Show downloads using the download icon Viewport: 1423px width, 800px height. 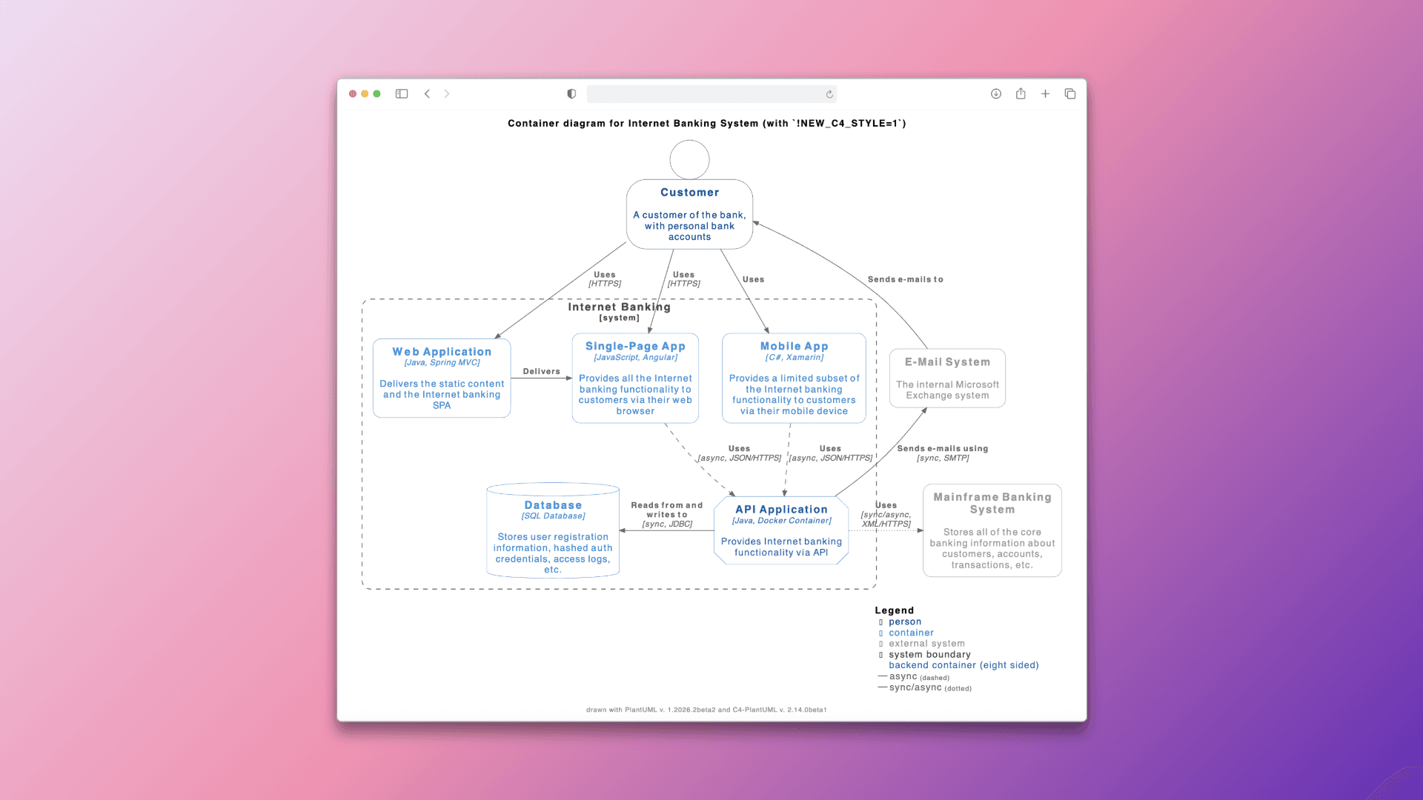click(x=996, y=94)
